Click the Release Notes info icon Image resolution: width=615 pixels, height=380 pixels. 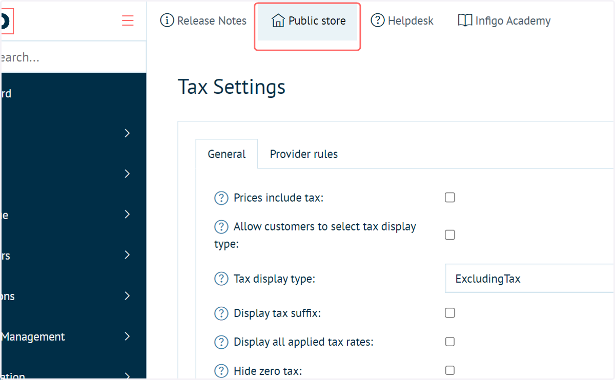[x=167, y=20]
